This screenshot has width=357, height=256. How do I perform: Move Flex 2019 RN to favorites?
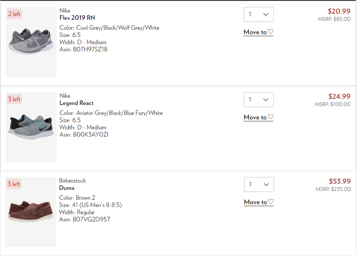tap(258, 32)
